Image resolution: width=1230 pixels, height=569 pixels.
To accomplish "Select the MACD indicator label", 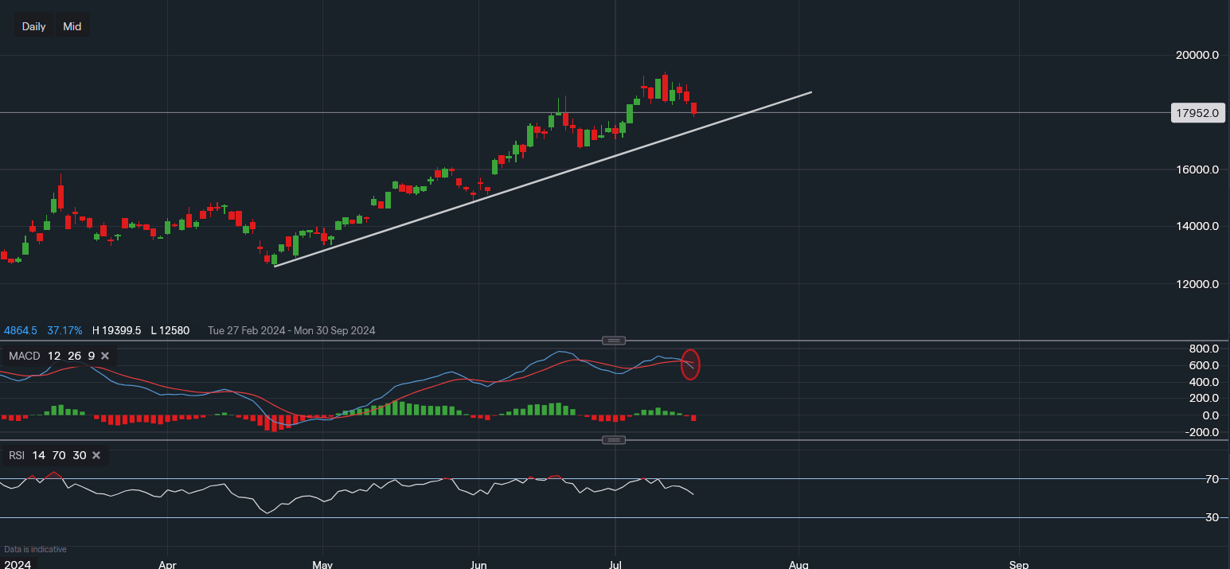I will point(23,356).
